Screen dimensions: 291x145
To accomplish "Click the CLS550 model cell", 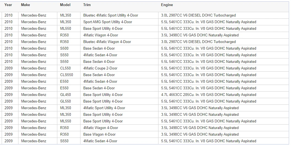I will tap(69, 75).
